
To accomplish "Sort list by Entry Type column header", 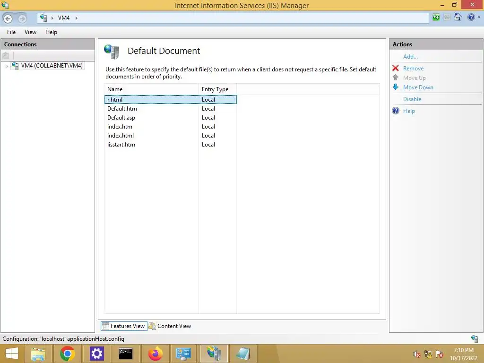I will pyautogui.click(x=217, y=89).
